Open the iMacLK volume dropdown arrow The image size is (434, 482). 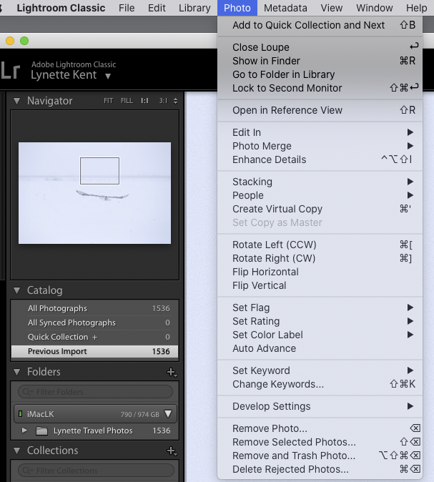[x=168, y=413]
